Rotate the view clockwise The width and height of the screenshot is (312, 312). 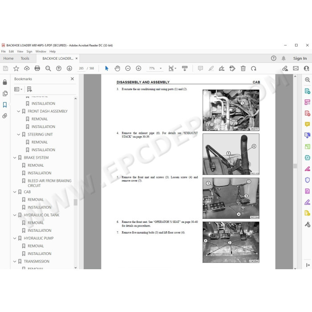click(x=254, y=69)
